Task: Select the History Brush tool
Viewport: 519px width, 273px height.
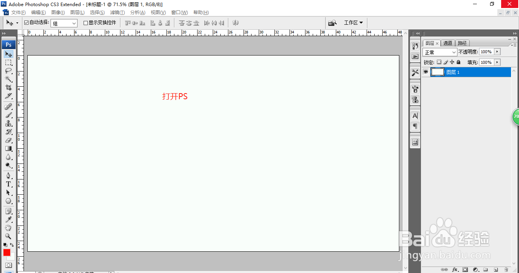Action: point(8,132)
